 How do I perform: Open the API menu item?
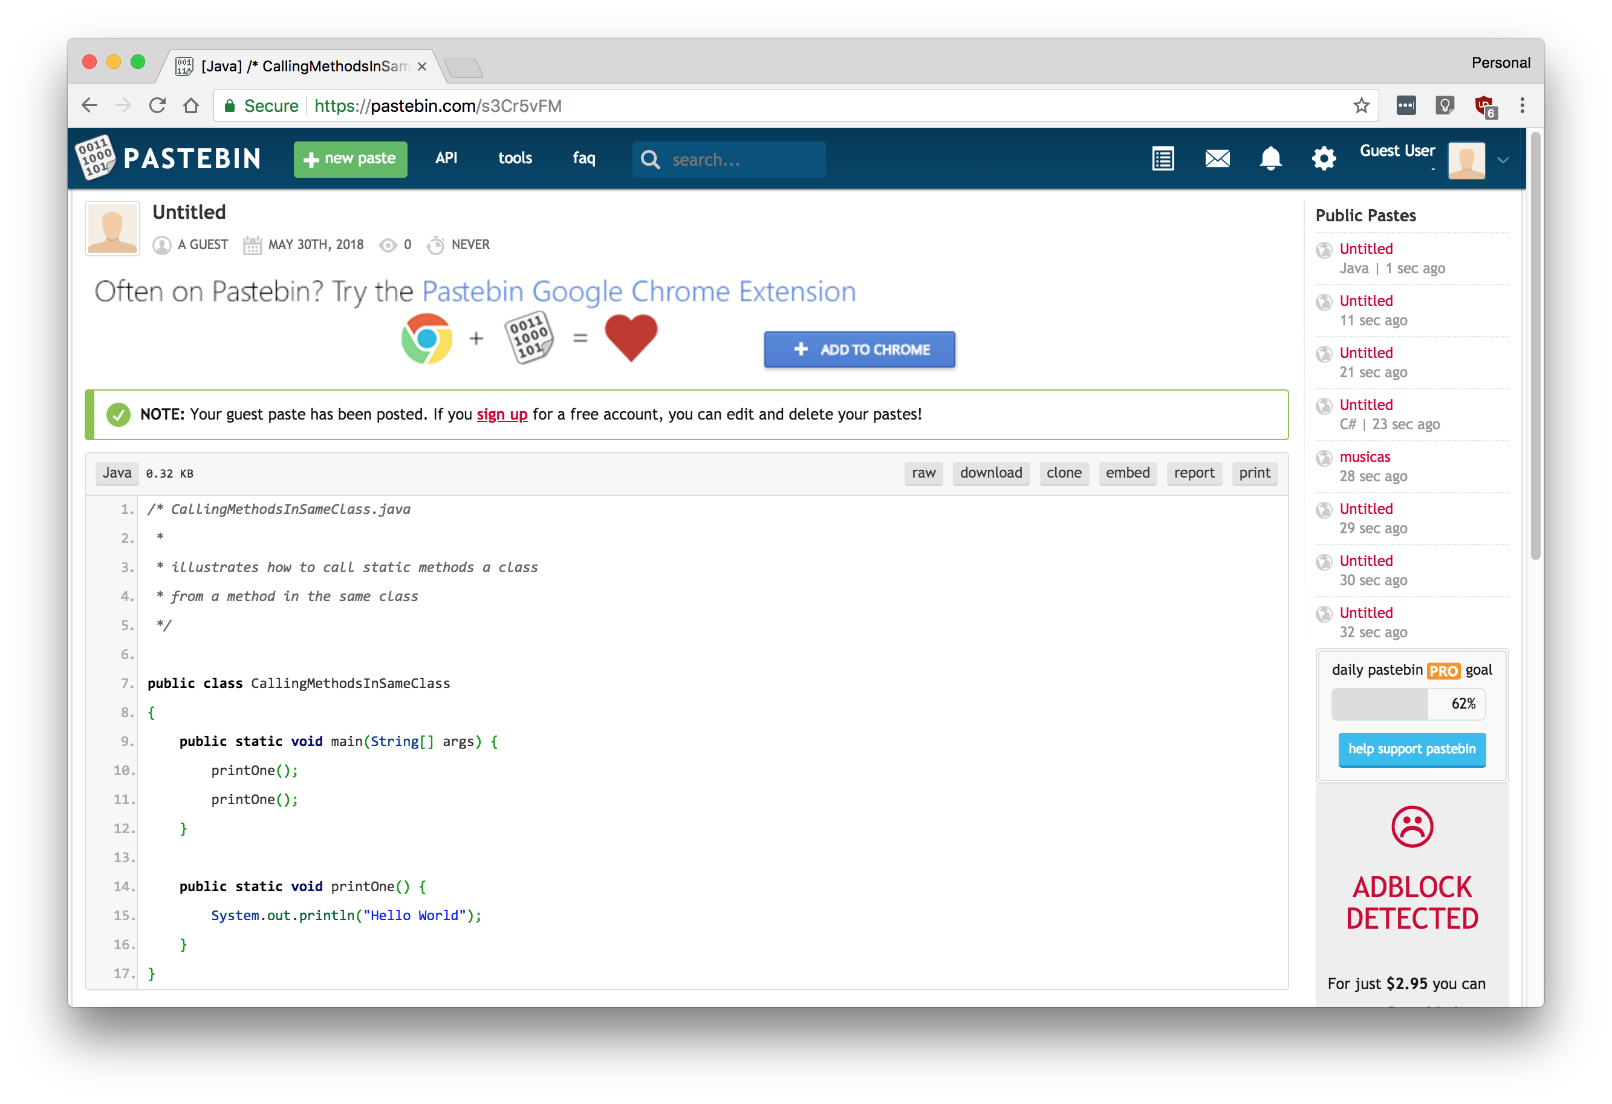[x=446, y=158]
